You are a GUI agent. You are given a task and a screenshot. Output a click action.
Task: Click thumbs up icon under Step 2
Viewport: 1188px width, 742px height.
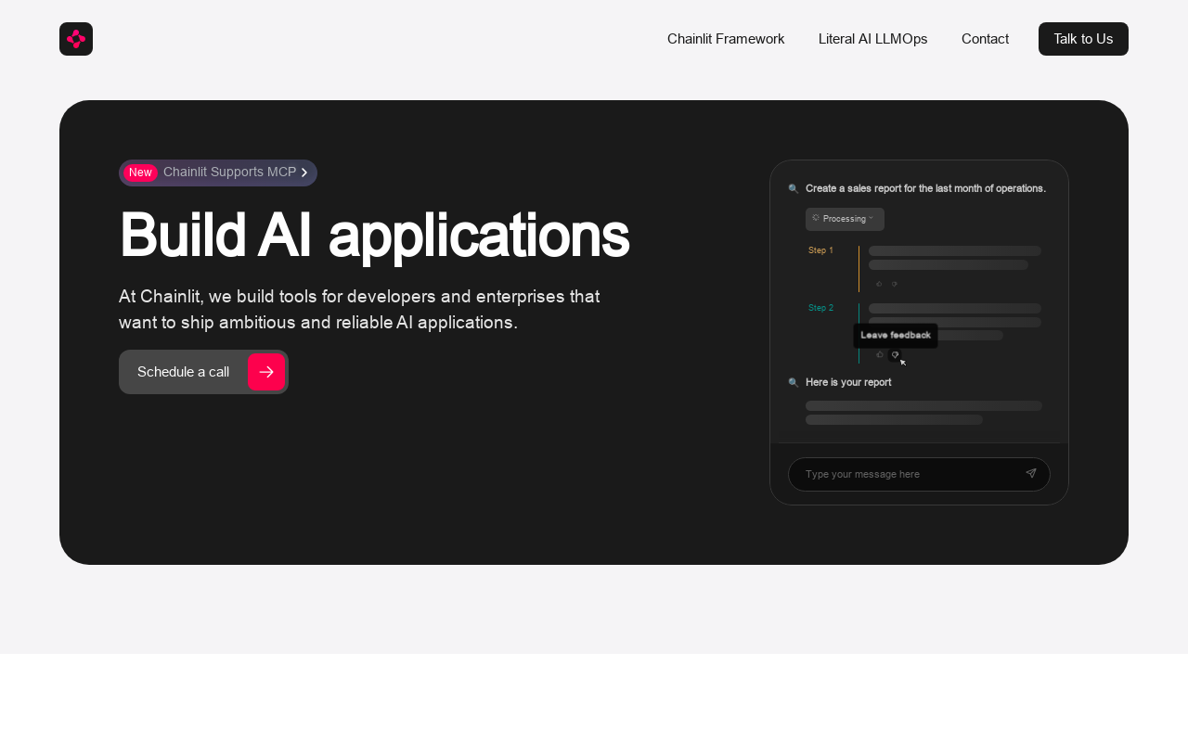tap(880, 354)
